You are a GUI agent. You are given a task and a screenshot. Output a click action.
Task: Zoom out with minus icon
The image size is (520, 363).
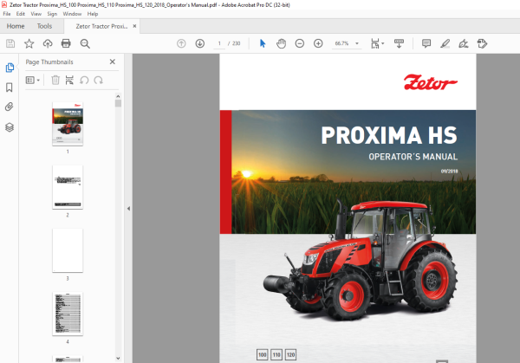(x=300, y=43)
